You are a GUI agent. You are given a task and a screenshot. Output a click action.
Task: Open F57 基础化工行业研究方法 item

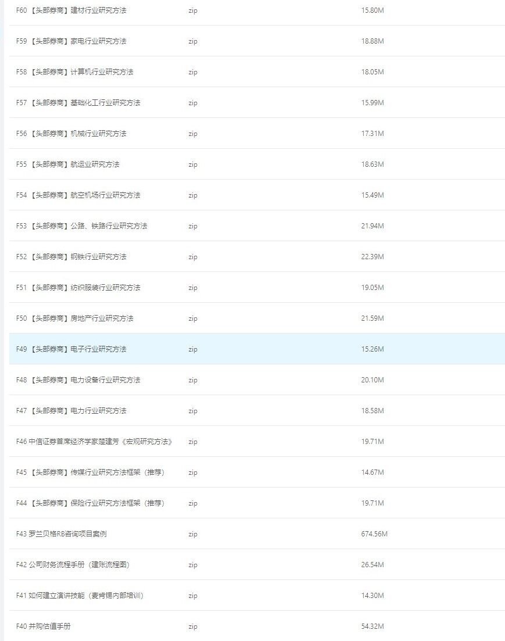click(x=78, y=103)
